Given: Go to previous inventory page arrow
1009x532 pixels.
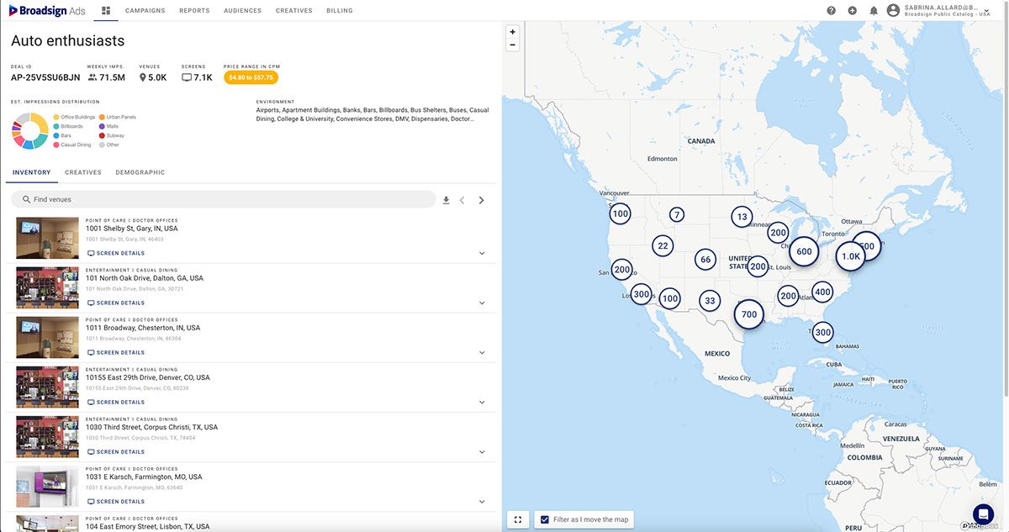Looking at the screenshot, I should (x=462, y=200).
